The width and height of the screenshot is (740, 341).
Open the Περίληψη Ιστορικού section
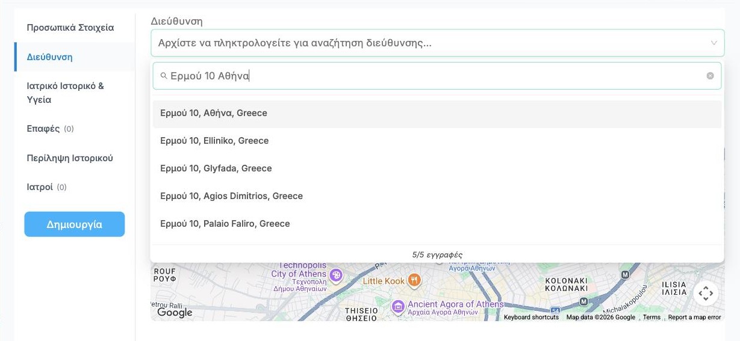[x=70, y=158]
